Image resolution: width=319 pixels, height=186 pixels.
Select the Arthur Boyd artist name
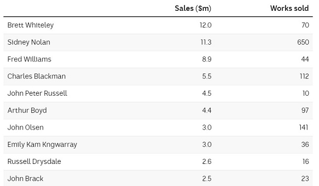(27, 110)
